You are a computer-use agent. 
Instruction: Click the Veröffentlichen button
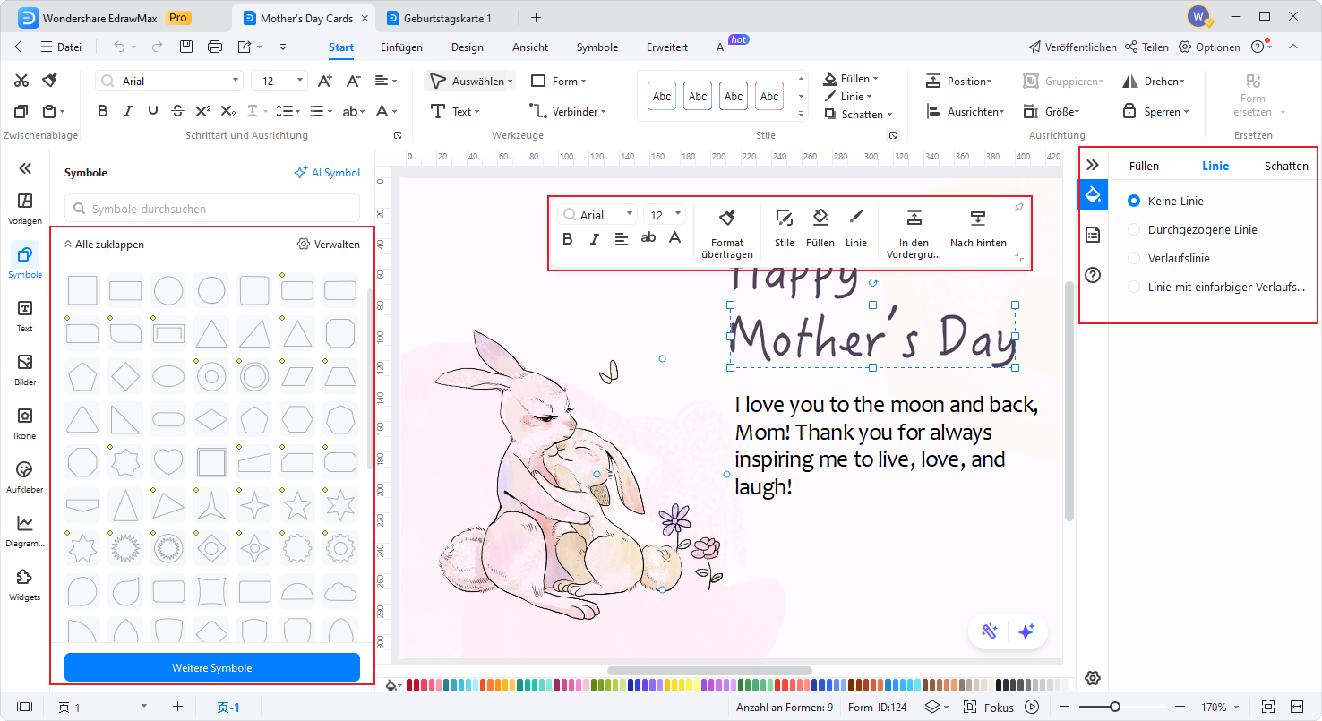point(1072,47)
